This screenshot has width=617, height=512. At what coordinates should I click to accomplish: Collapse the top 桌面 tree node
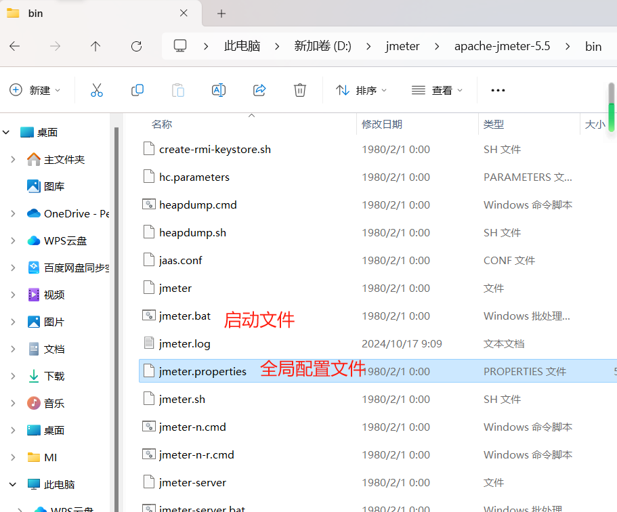pos(6,132)
